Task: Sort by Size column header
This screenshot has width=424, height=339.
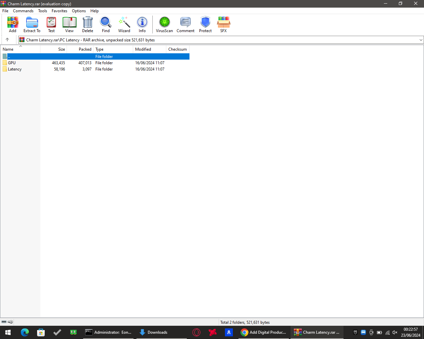Action: (x=53, y=49)
